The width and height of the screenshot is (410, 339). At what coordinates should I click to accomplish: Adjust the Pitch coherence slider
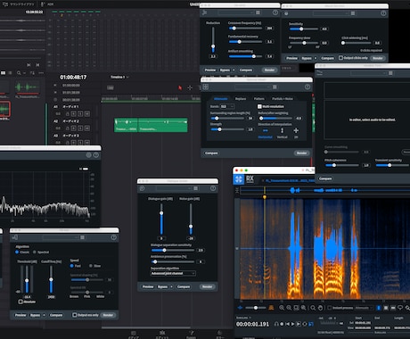coord(342,165)
